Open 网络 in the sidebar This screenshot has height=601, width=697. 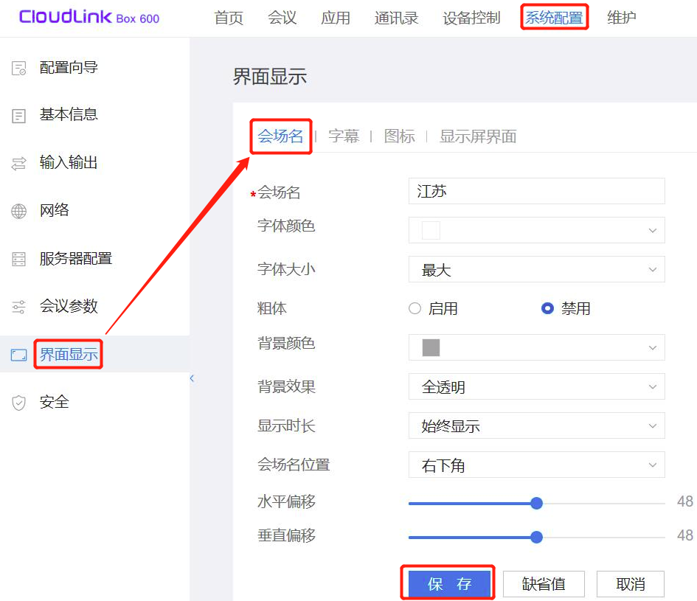[55, 210]
